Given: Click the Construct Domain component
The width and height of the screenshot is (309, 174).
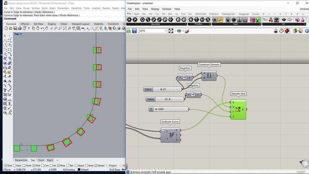Looking at the screenshot, I should [x=209, y=76].
